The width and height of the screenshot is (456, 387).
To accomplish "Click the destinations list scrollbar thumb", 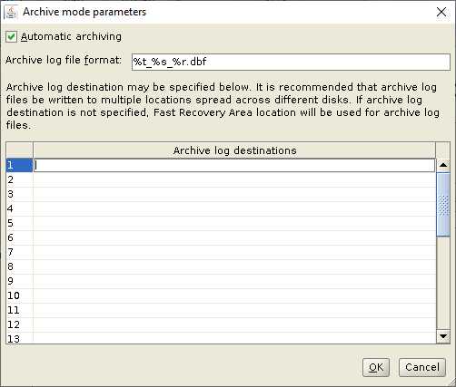I will 443,205.
